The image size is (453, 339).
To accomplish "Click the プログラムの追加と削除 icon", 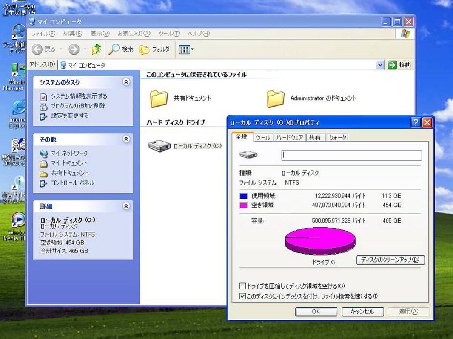I will [44, 106].
